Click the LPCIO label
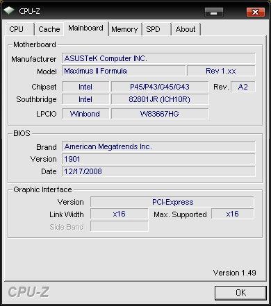271x306 pixels. (x=47, y=114)
